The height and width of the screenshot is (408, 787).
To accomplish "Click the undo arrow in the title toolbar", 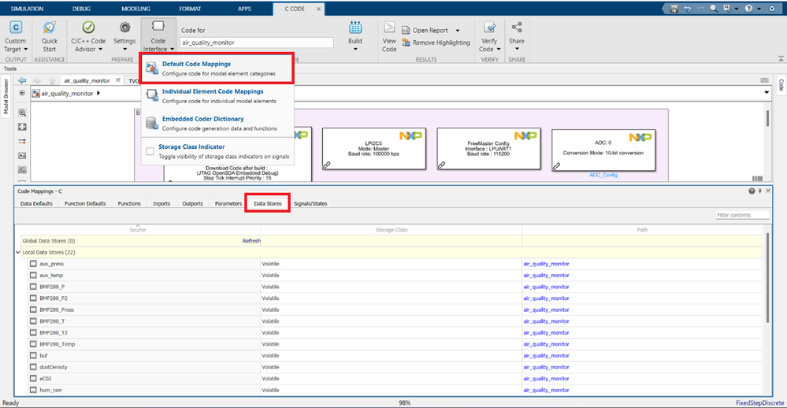I will pyautogui.click(x=687, y=9).
